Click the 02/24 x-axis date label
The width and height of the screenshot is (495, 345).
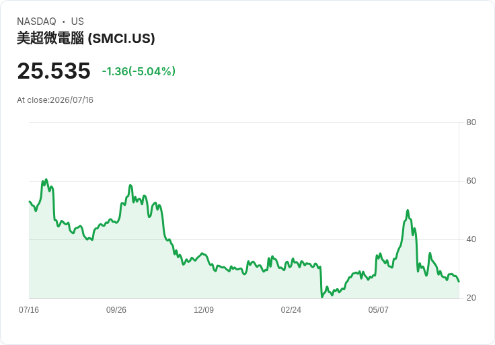coord(291,309)
